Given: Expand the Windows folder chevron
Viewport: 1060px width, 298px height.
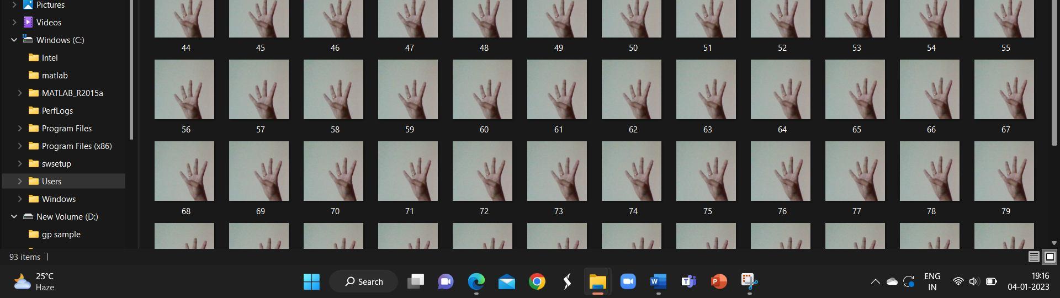Looking at the screenshot, I should [x=20, y=199].
